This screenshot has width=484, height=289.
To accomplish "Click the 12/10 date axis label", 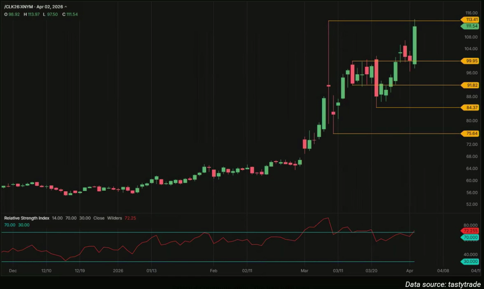I will coord(46,271).
